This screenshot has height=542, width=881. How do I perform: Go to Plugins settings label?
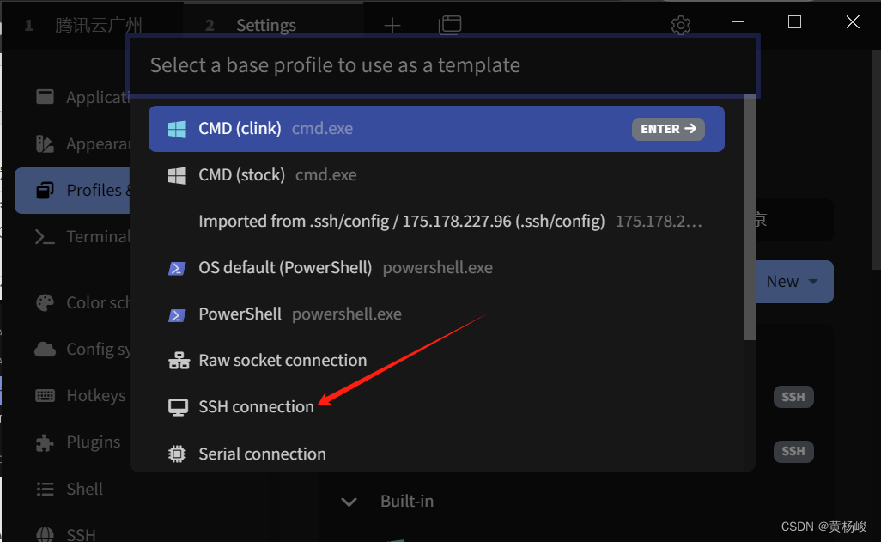(94, 442)
